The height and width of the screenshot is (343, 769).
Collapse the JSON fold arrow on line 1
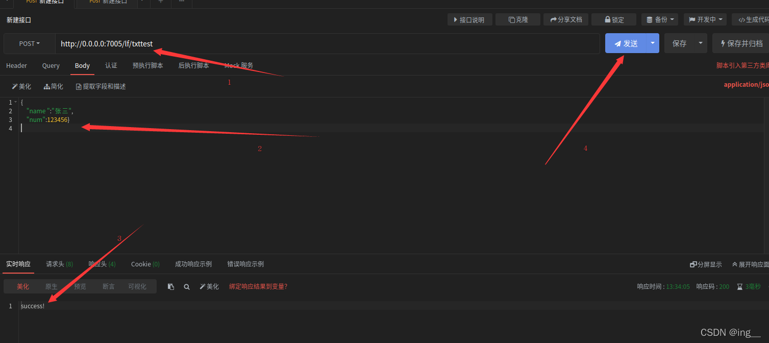point(16,102)
